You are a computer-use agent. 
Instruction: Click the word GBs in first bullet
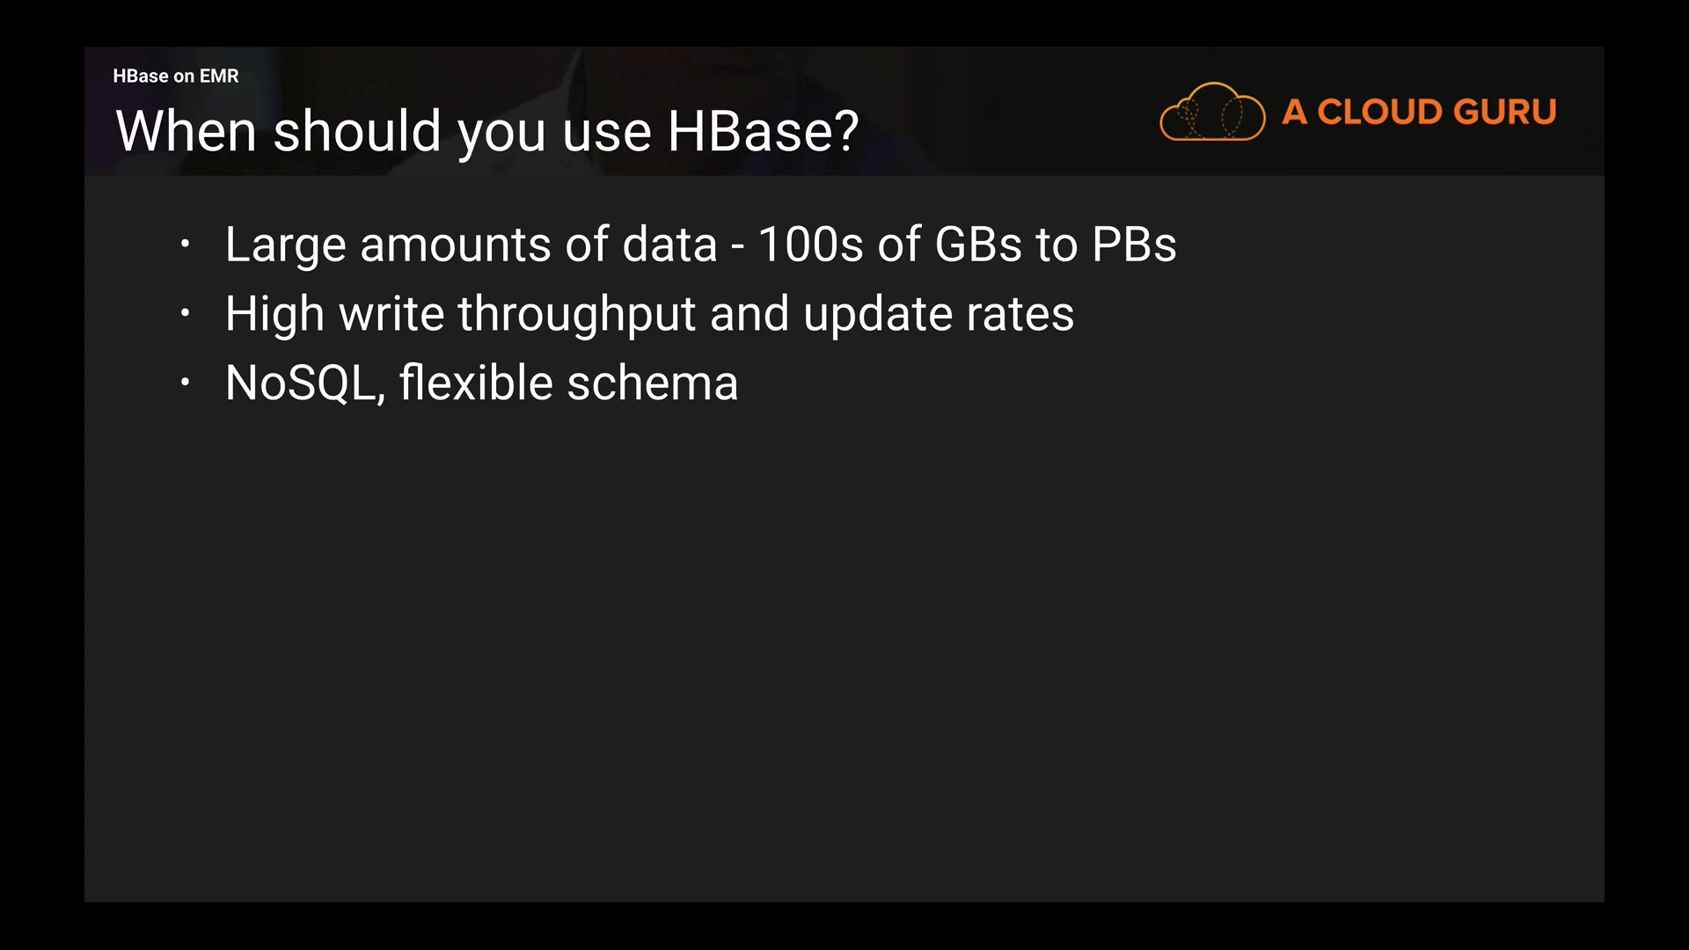click(x=978, y=245)
